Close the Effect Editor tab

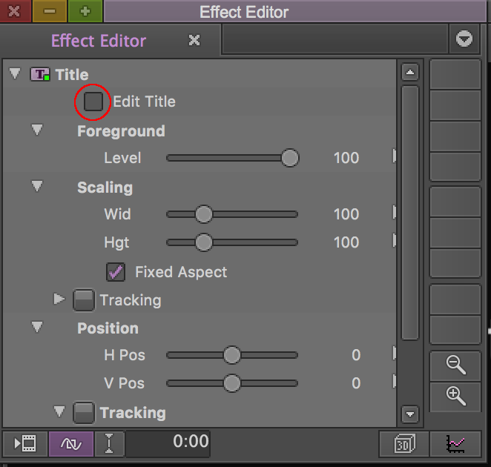[x=194, y=40]
